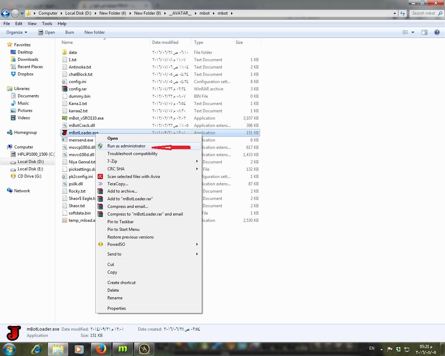Click the WinRAR icon beside Add to archive
The height and width of the screenshot is (356, 445).
pyautogui.click(x=100, y=191)
